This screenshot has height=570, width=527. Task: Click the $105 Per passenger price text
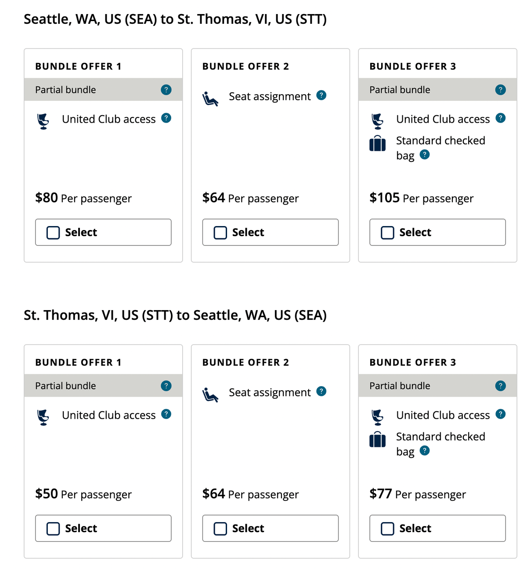[421, 198]
